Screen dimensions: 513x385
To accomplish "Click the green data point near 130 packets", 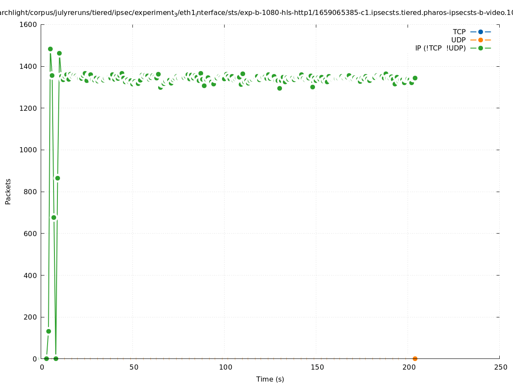I will [48, 331].
